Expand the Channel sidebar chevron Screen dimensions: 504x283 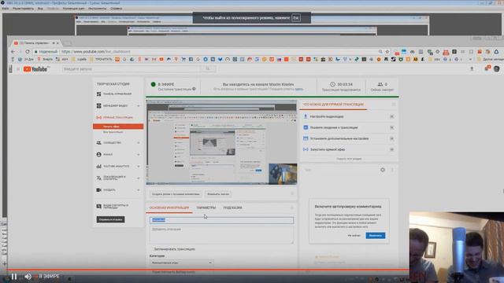coord(139,154)
